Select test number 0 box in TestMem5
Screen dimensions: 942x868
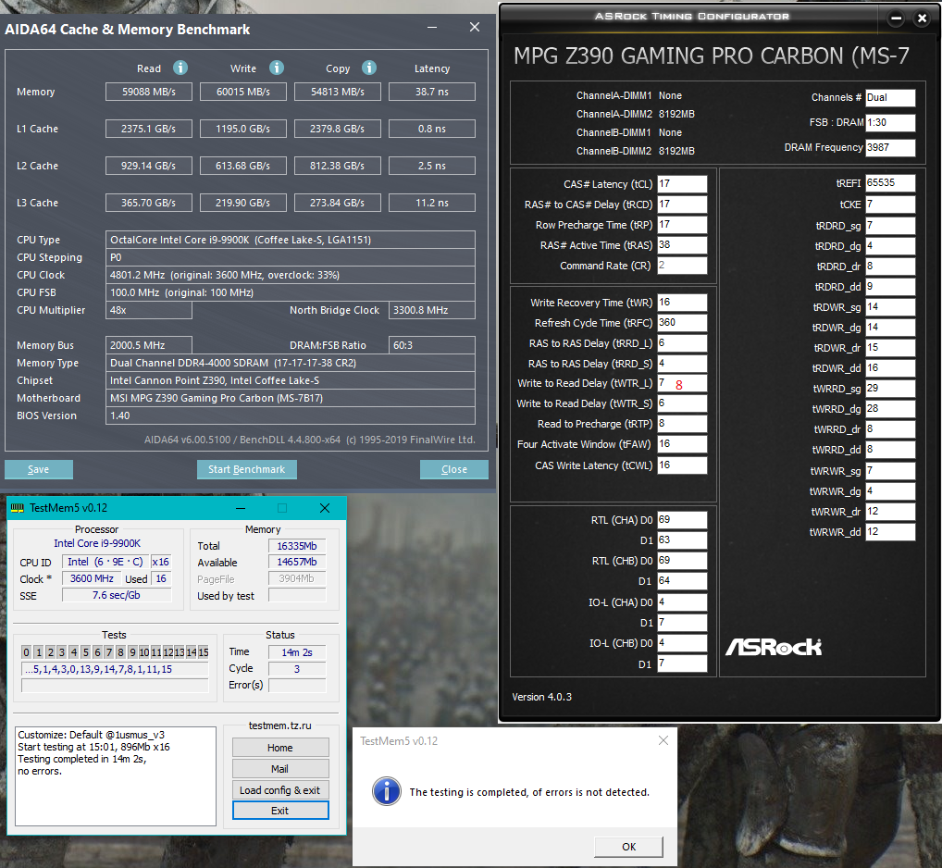tap(27, 652)
